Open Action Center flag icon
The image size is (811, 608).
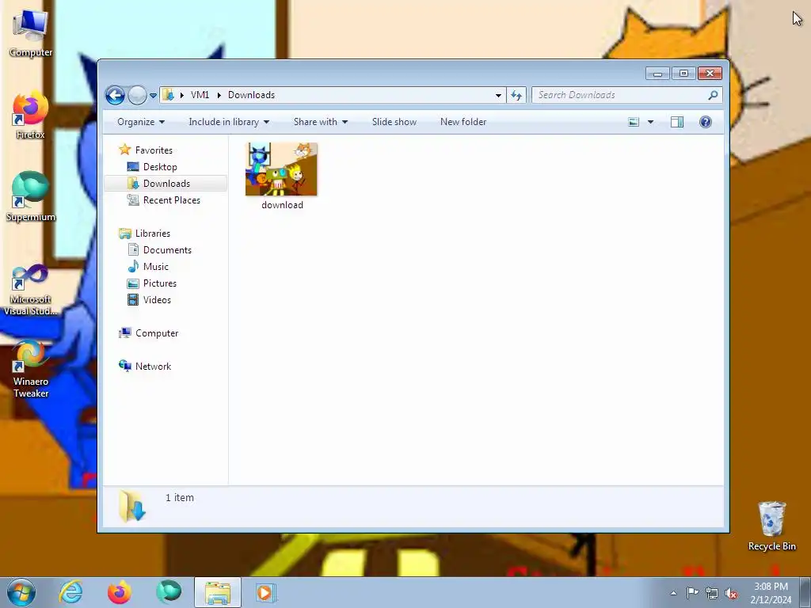(692, 593)
